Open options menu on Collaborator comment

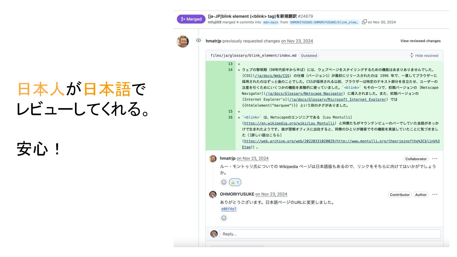435,159
